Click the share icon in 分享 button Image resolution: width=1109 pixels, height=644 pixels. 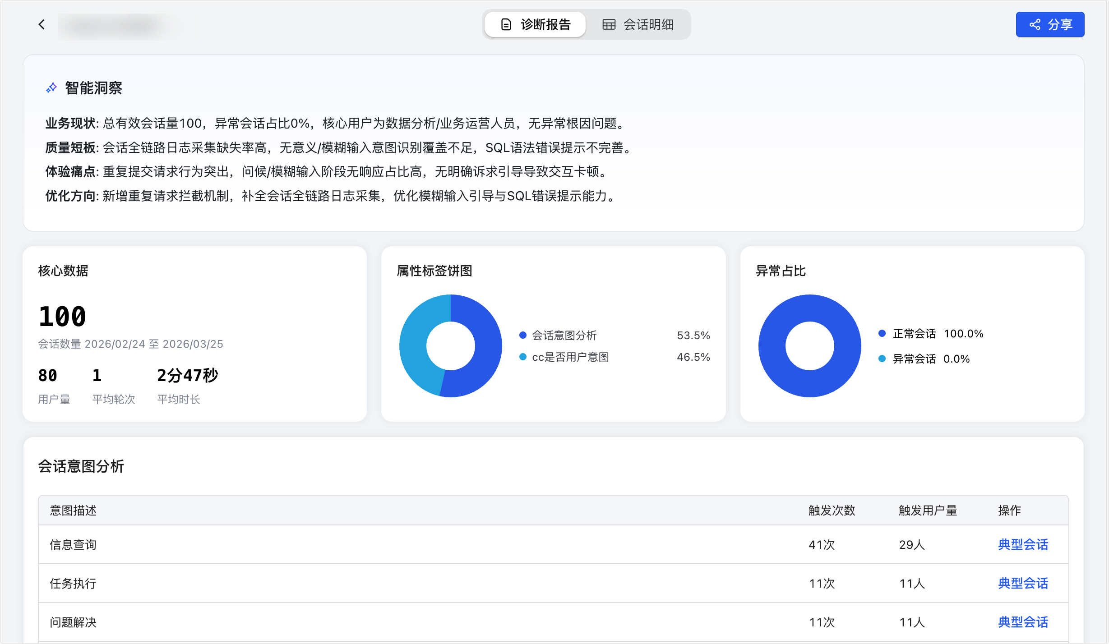pos(1035,24)
